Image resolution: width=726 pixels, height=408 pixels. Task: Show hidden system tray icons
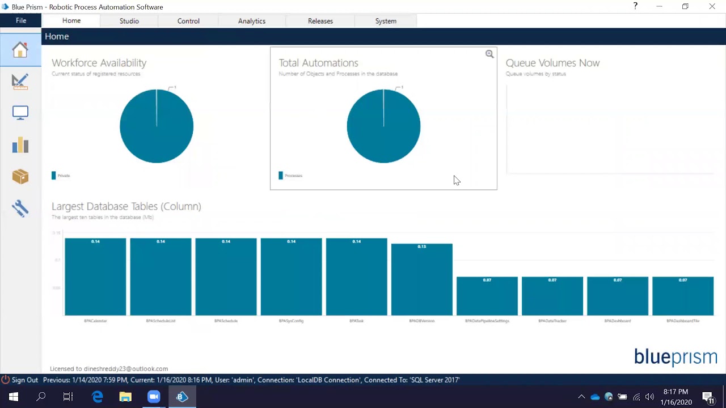(581, 397)
